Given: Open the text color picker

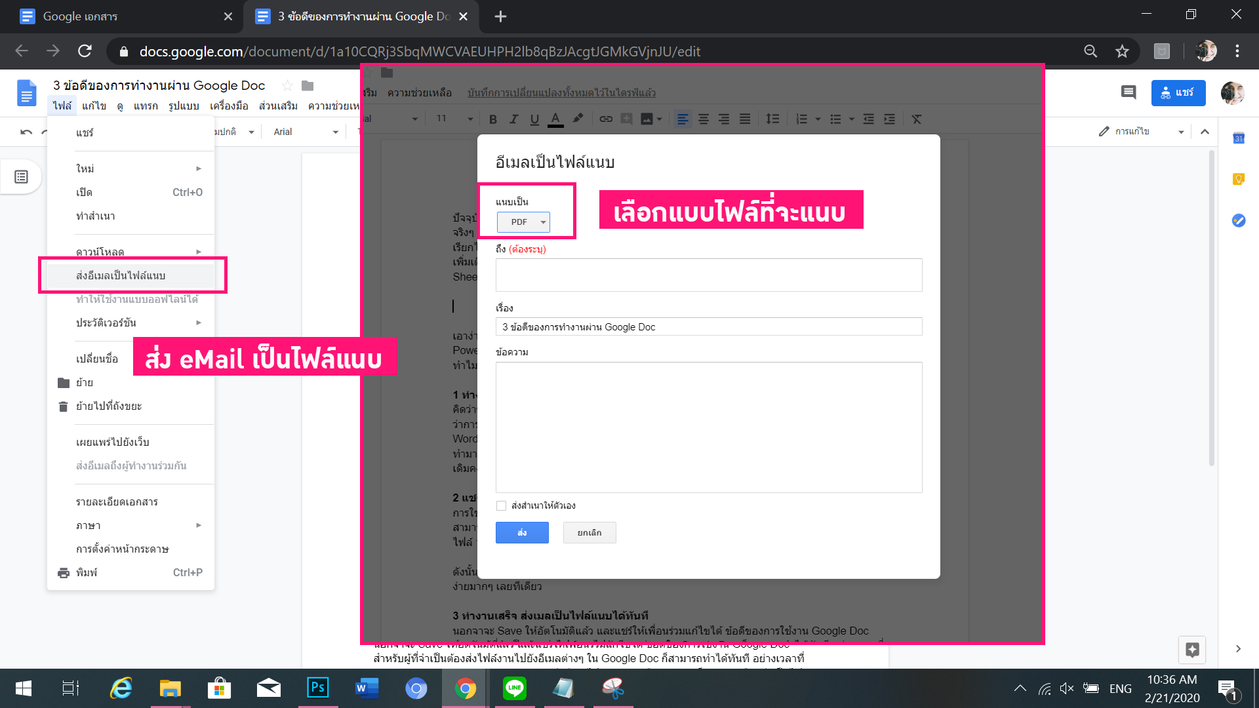Looking at the screenshot, I should point(555,119).
